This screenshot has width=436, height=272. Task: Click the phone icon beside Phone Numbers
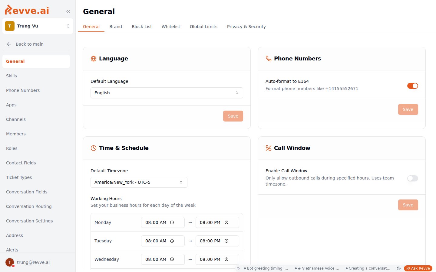click(269, 59)
